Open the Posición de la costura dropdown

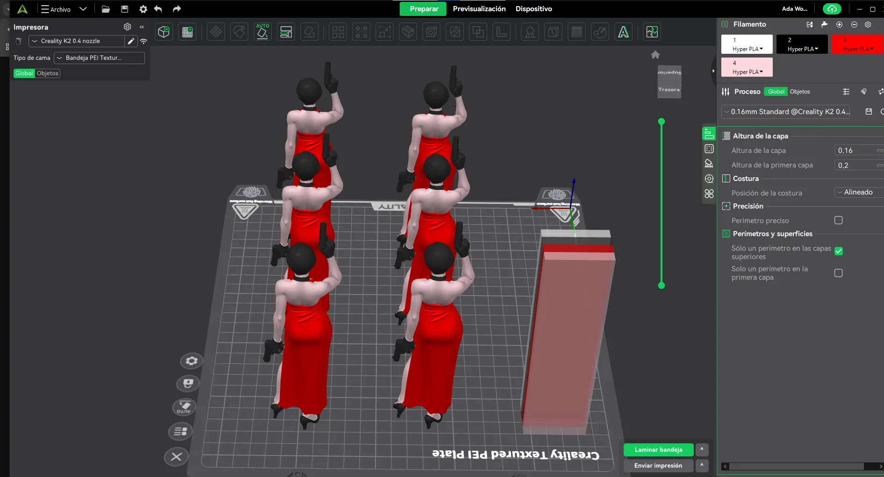pos(858,192)
